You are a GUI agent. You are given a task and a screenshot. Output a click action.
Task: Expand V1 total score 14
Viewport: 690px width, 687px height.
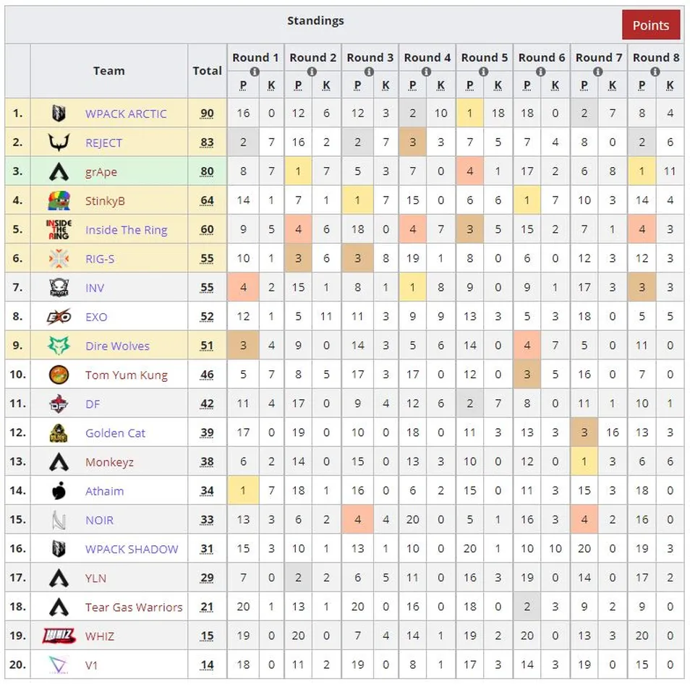coord(207,665)
